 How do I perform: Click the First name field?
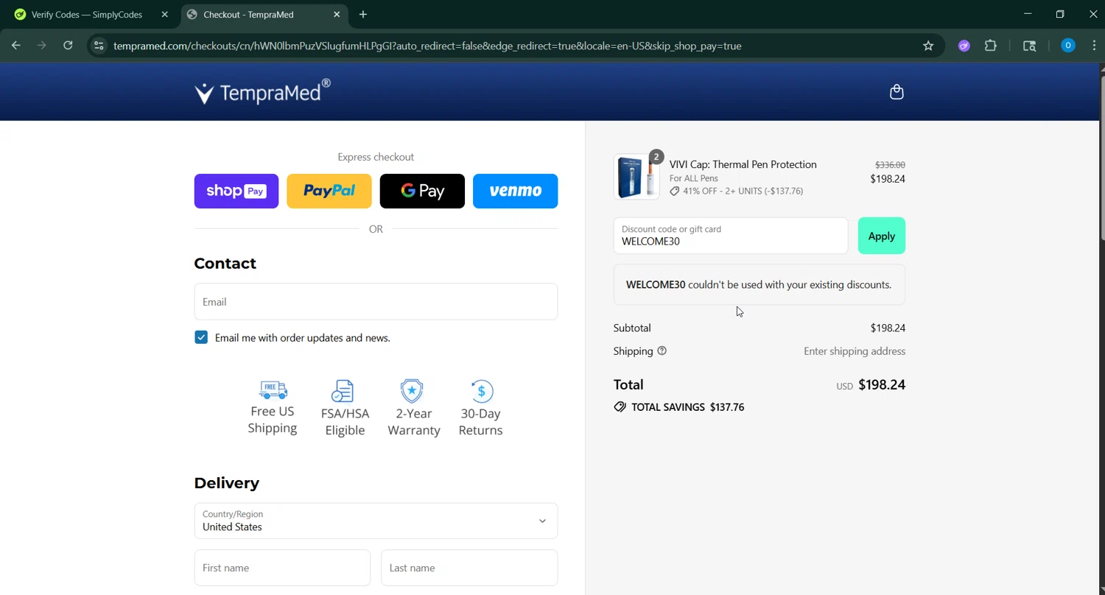pos(282,568)
